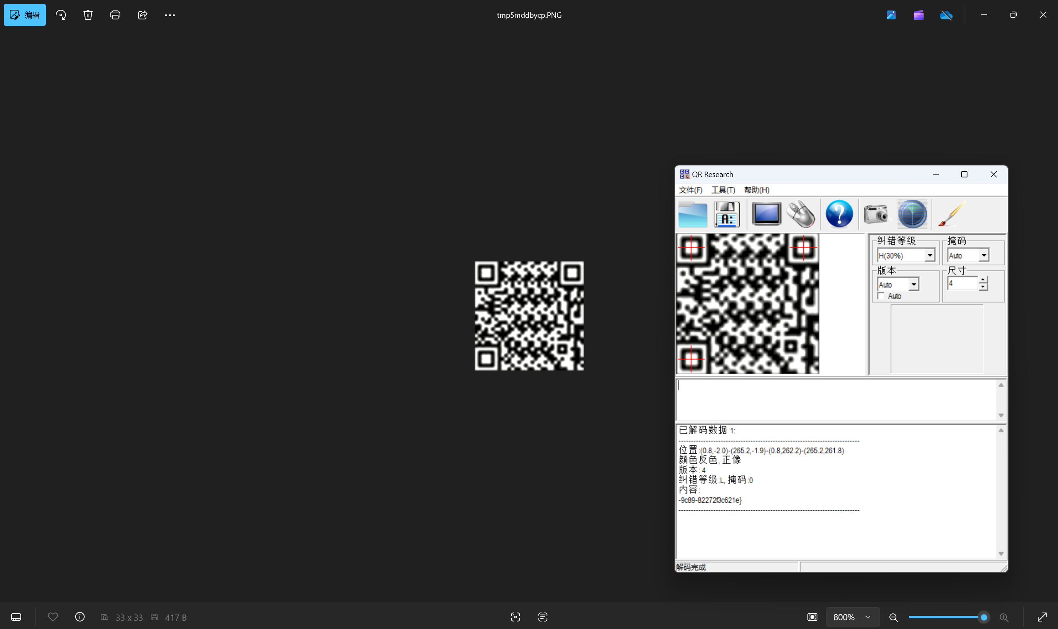The height and width of the screenshot is (629, 1058).
Task: Click the 417 B file size text
Action: pyautogui.click(x=176, y=617)
